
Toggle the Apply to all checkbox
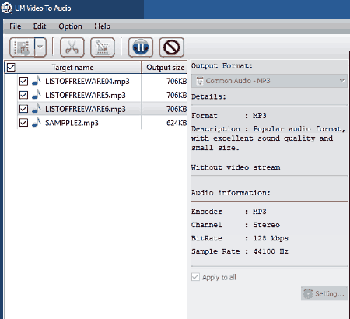tap(195, 277)
